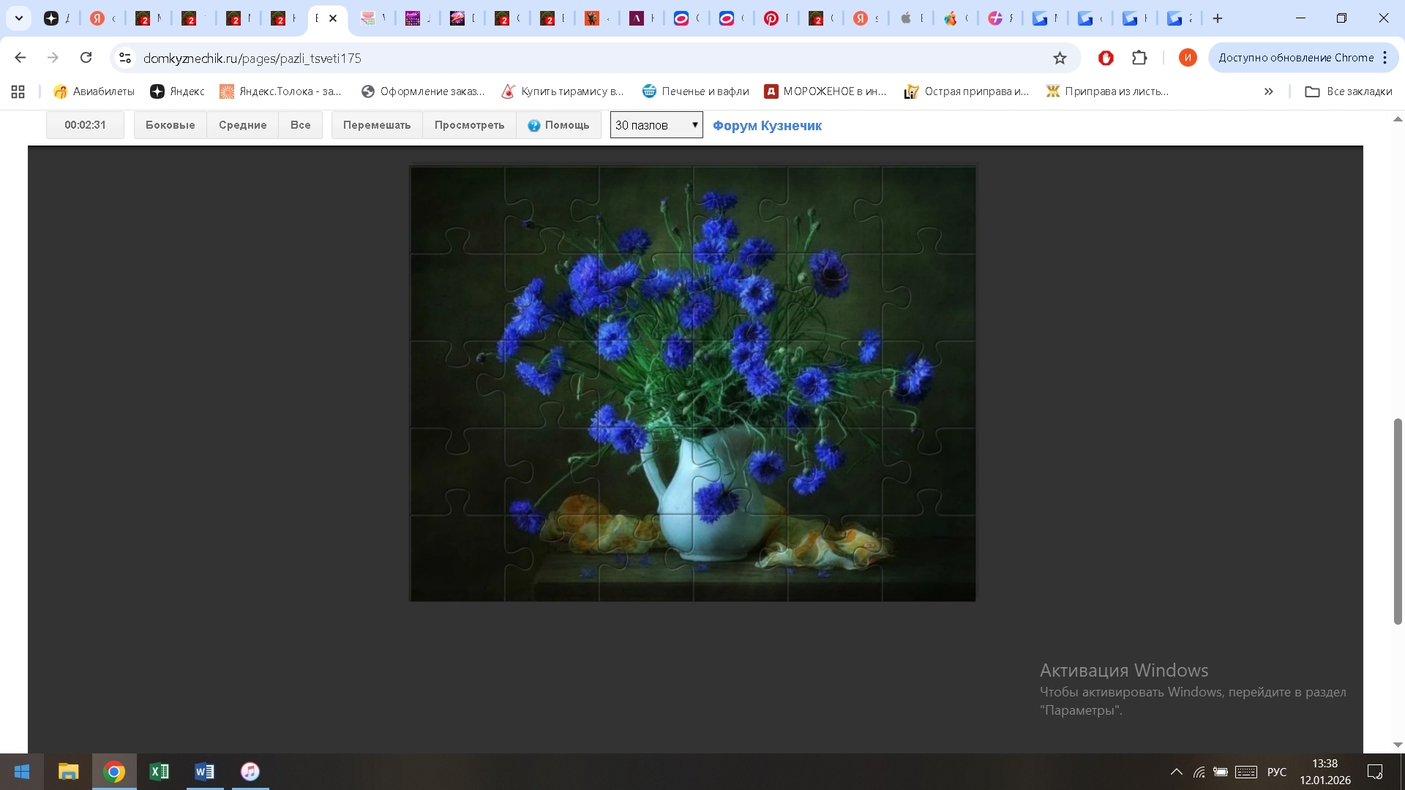Expand the hidden bookmarks chevron
Screen dimensions: 1405x790
(1269, 91)
